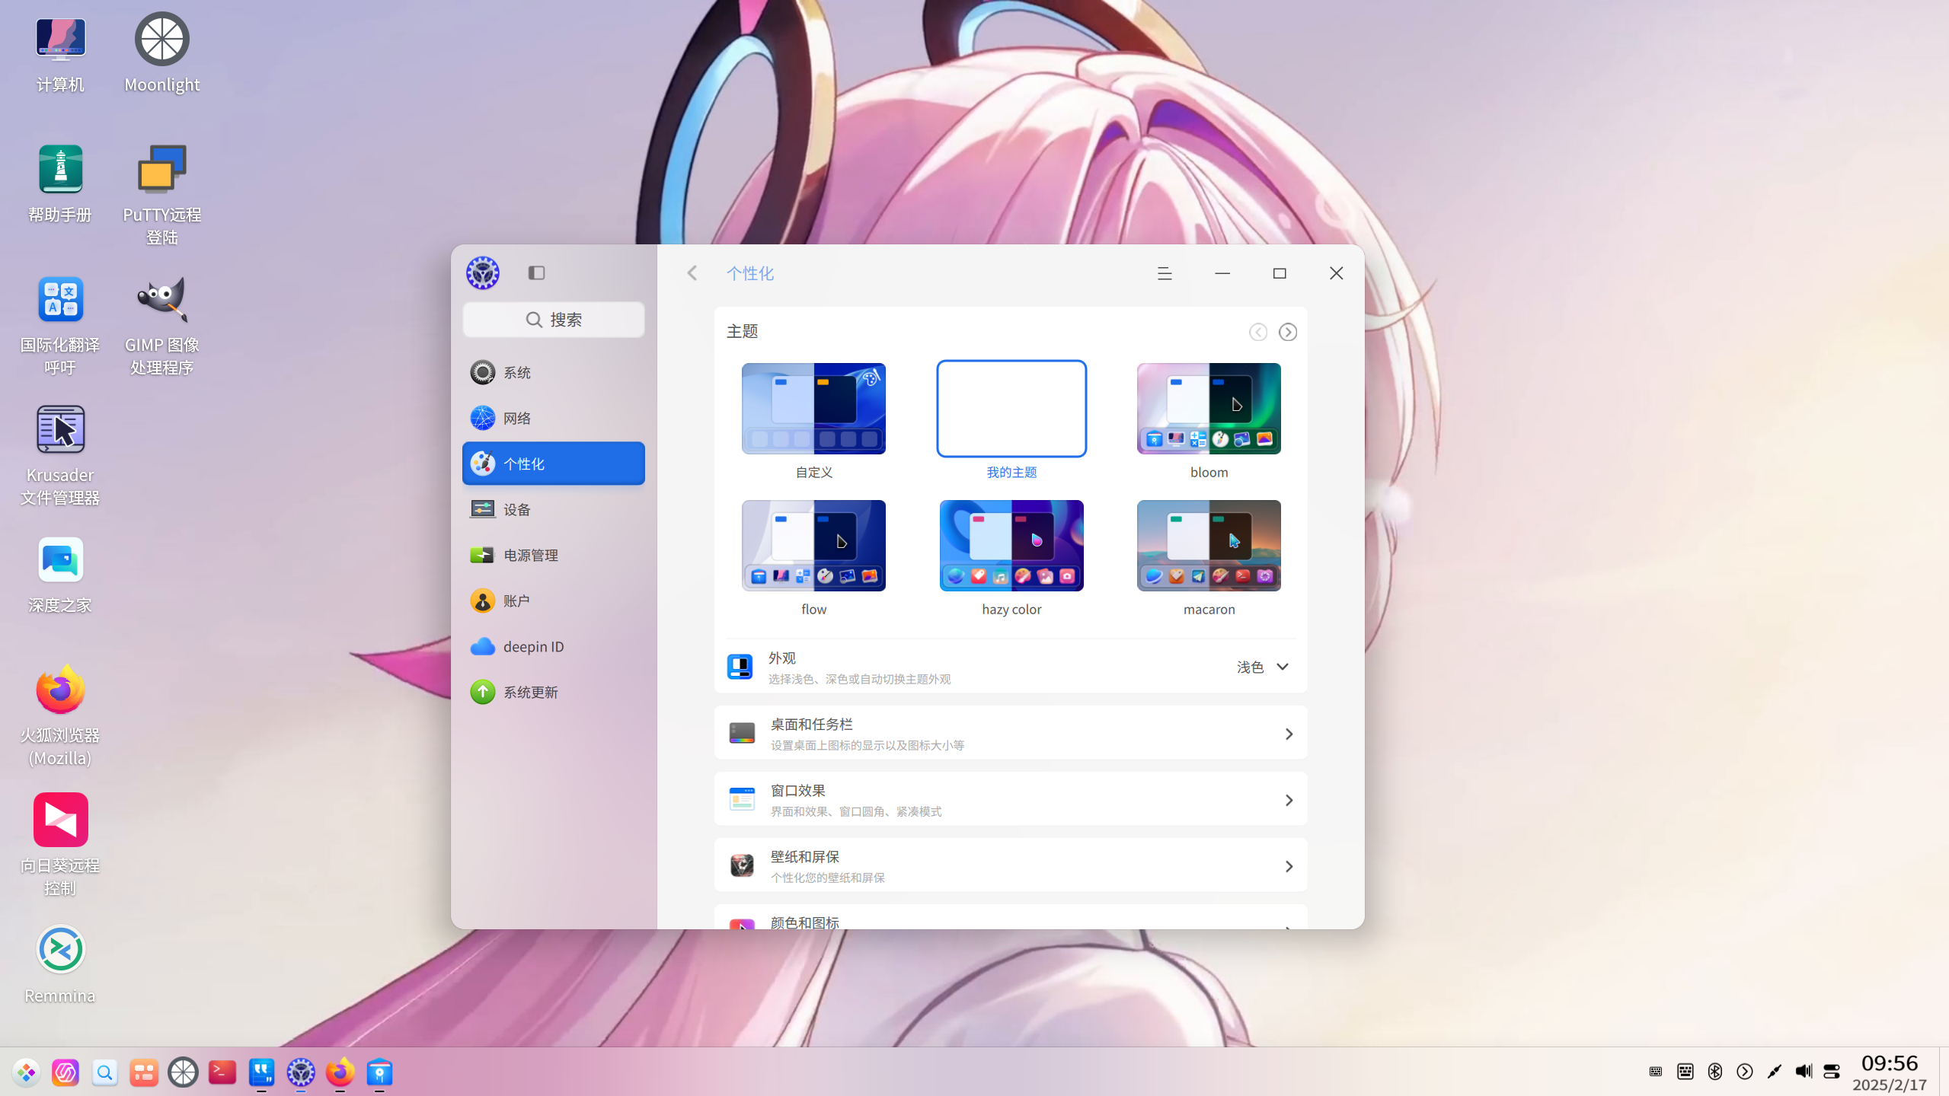Apply the bloom theme
The height and width of the screenshot is (1096, 1949).
click(1209, 409)
